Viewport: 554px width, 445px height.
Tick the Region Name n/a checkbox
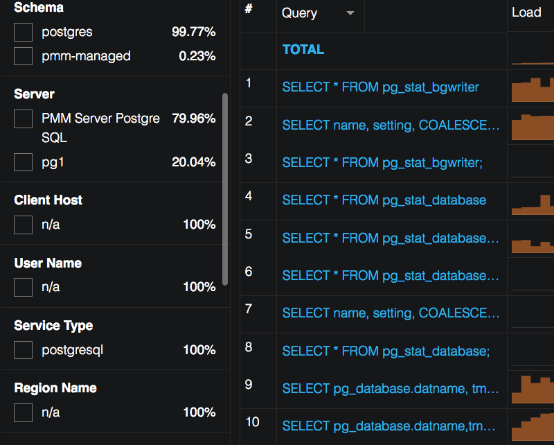coord(24,412)
